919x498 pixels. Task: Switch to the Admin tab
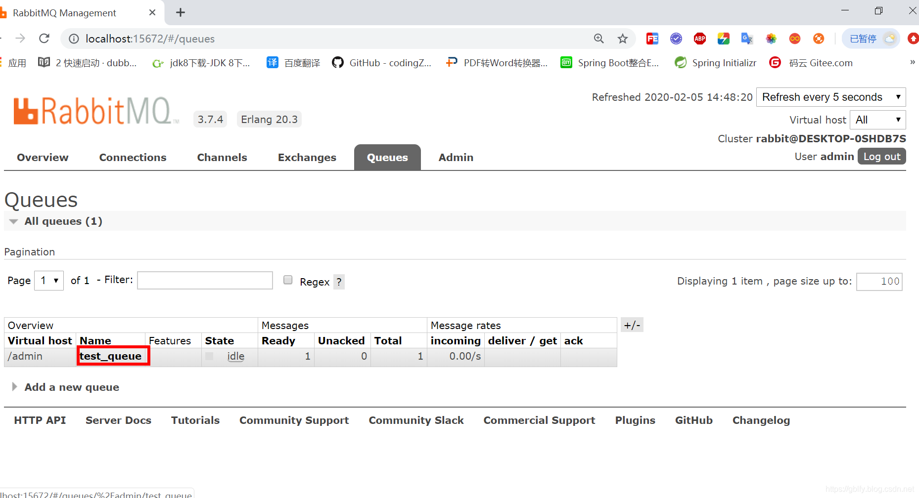click(456, 157)
